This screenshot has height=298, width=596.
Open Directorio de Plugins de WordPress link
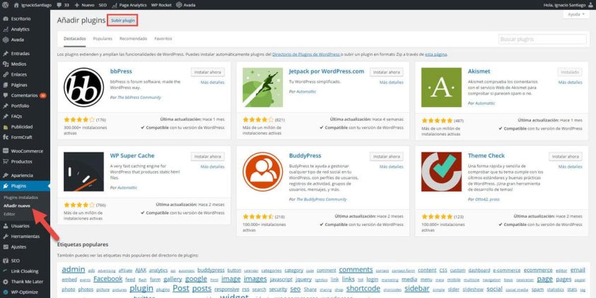(306, 54)
